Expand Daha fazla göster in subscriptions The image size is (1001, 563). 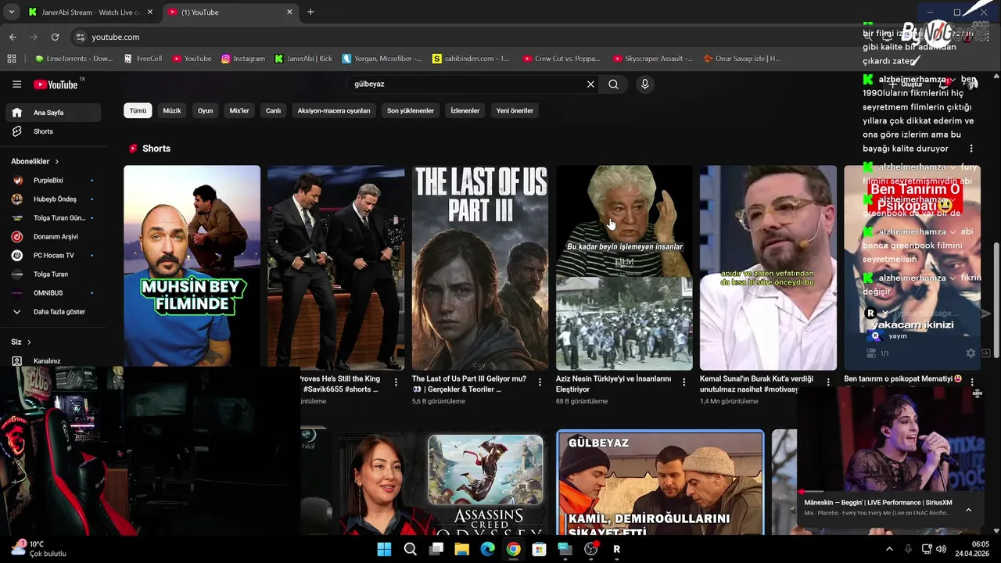coord(53,311)
